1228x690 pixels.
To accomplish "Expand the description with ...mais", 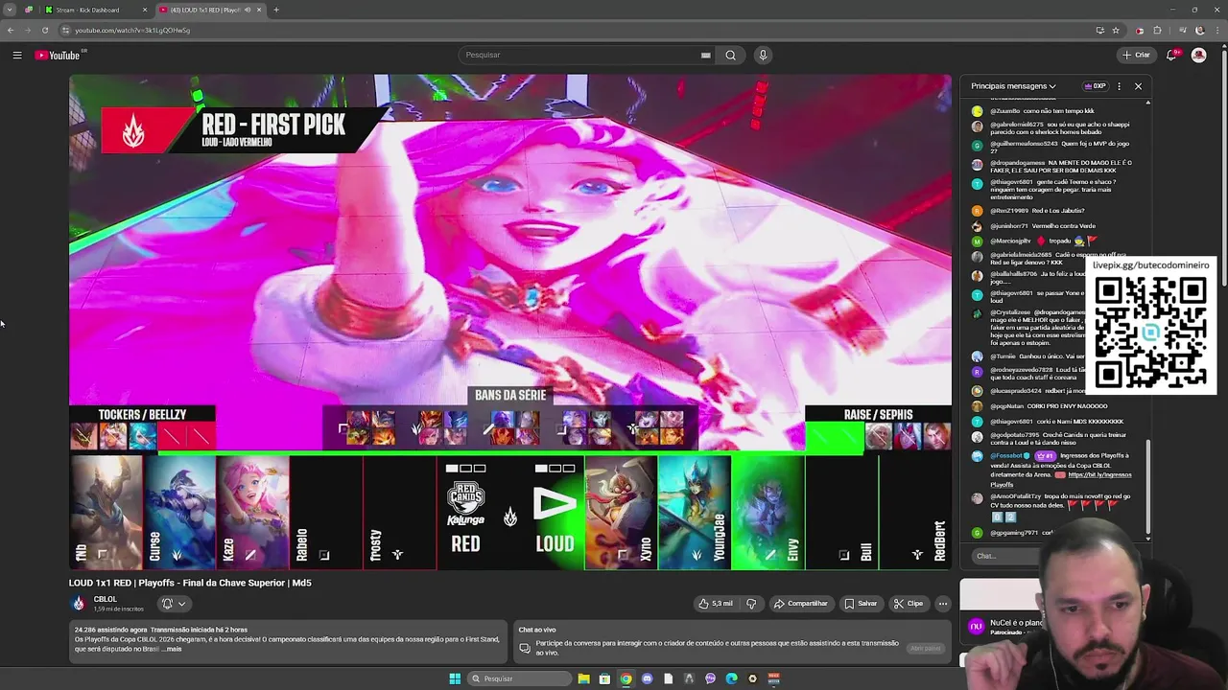I will (171, 649).
